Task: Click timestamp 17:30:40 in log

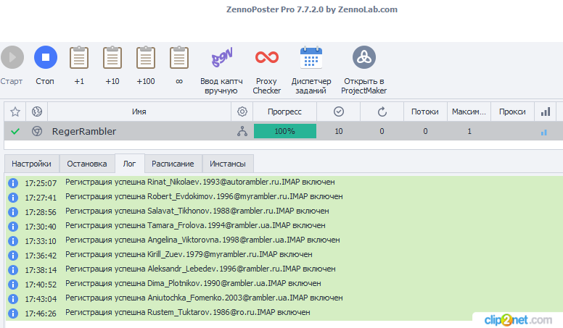Action: 41,227
